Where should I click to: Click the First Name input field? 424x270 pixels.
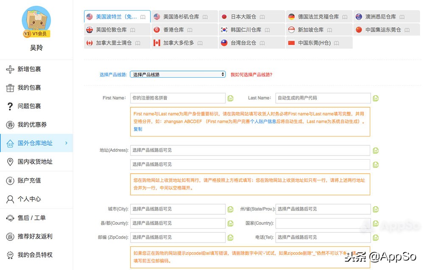(177, 98)
